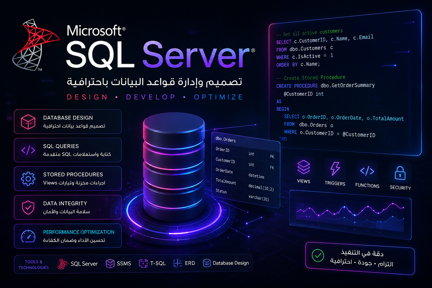Screen dimensions: 432x288
Task: Select the Database Design cube icon
Action: point(28,122)
